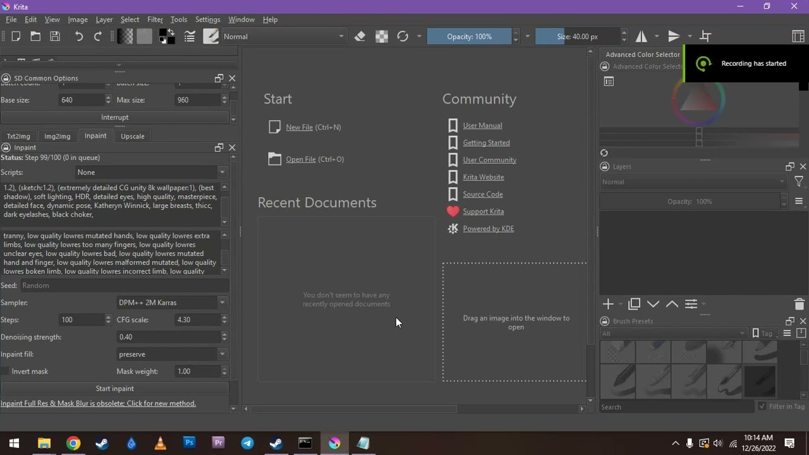
Task: Open the Settings menu
Action: tap(207, 20)
